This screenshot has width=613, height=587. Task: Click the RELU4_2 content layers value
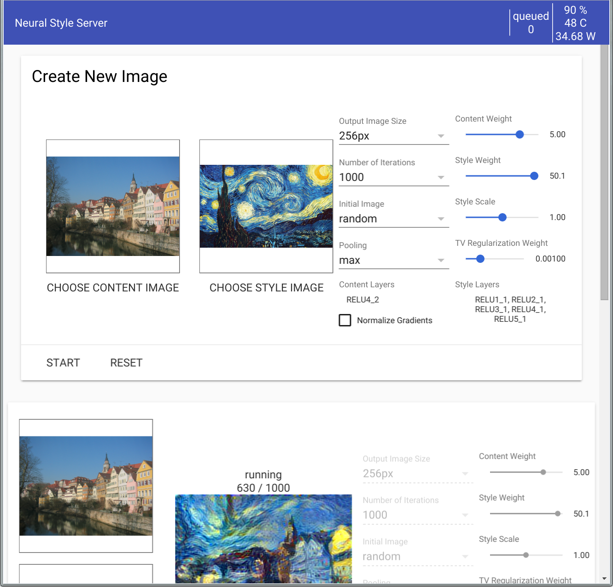[363, 300]
